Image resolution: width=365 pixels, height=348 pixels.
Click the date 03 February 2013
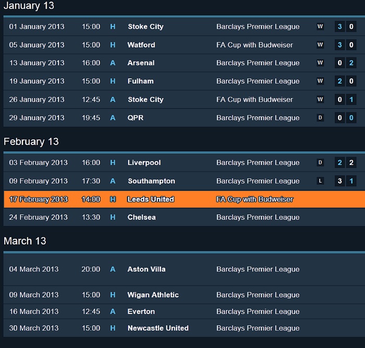pyautogui.click(x=39, y=163)
